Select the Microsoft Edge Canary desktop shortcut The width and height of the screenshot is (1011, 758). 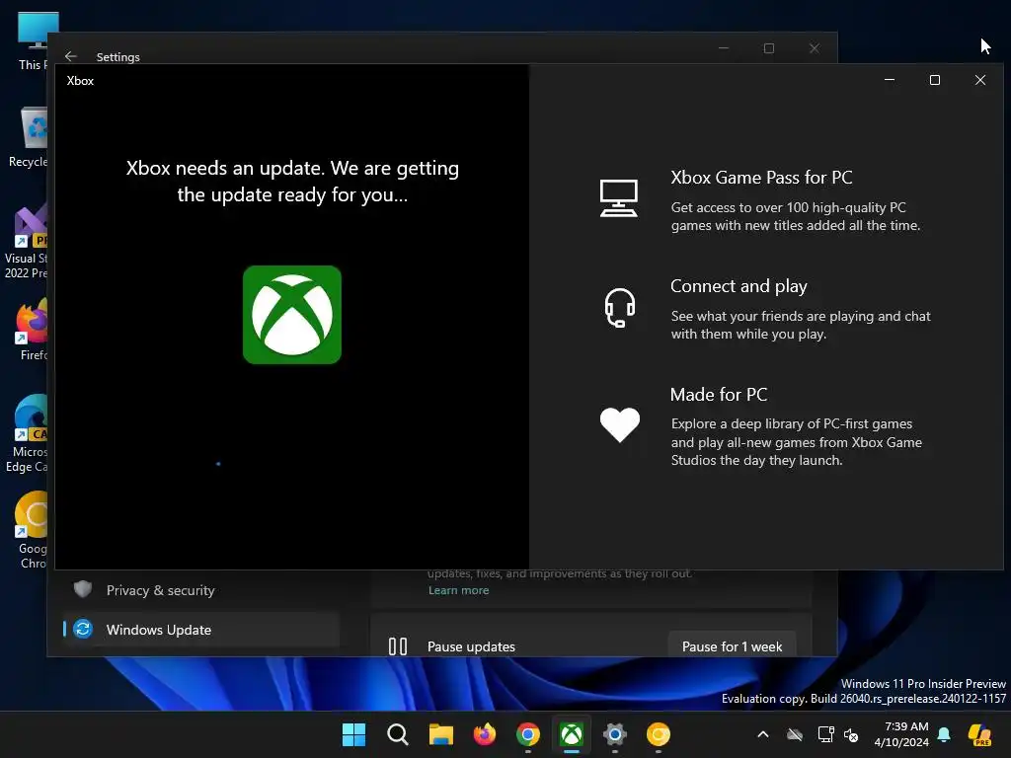tap(28, 434)
